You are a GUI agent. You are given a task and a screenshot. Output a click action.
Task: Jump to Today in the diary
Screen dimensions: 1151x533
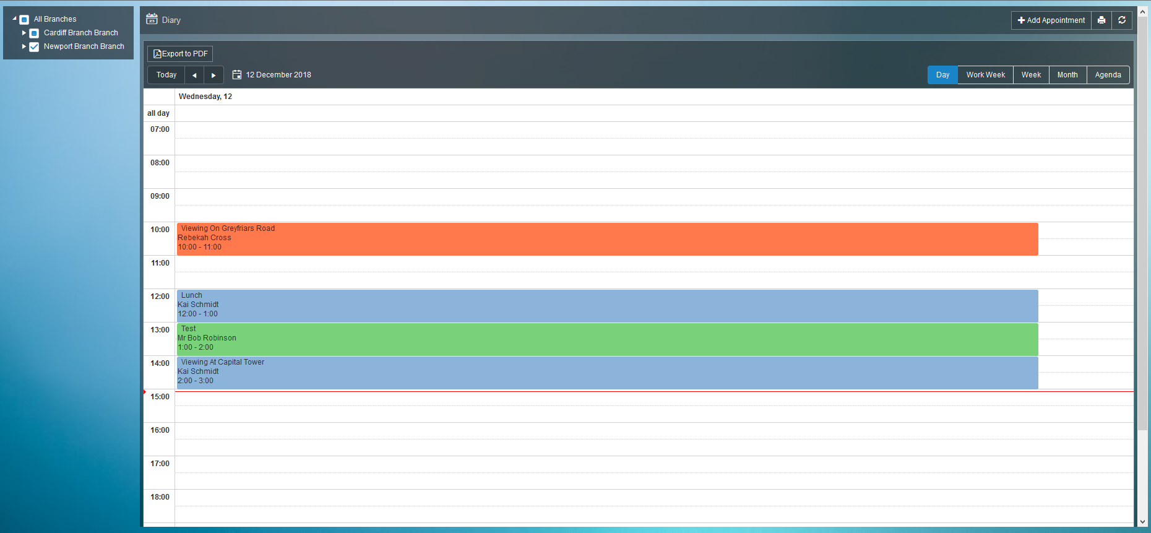(166, 75)
